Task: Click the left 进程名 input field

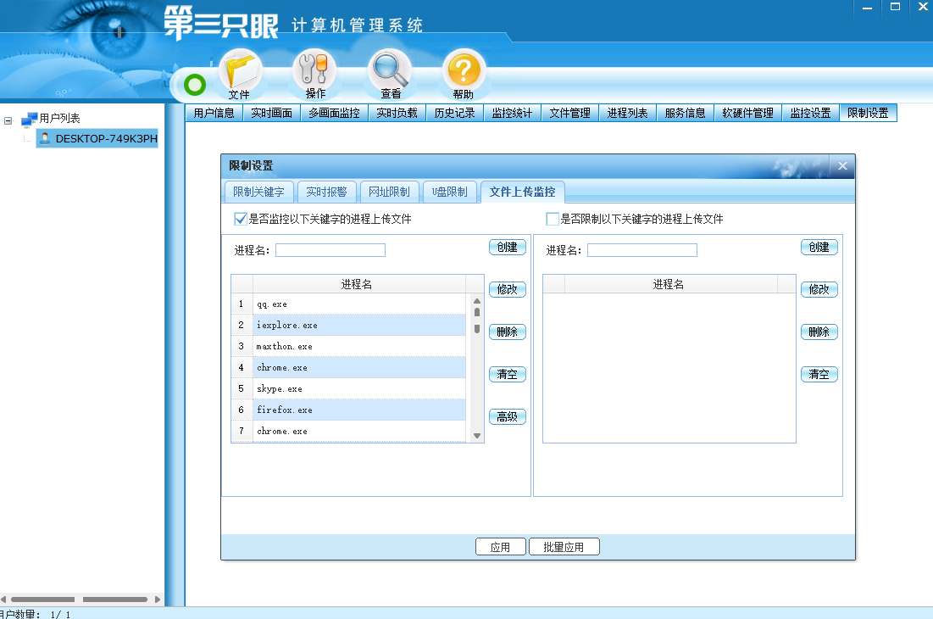Action: 330,249
